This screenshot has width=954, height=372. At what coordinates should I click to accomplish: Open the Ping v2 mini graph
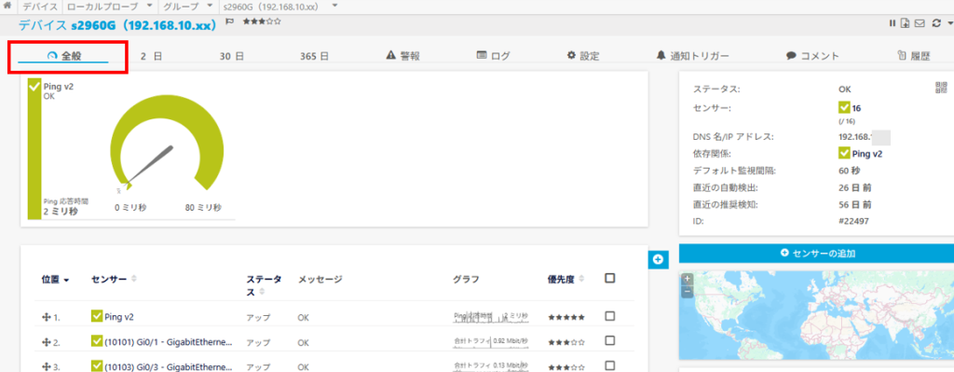492,317
